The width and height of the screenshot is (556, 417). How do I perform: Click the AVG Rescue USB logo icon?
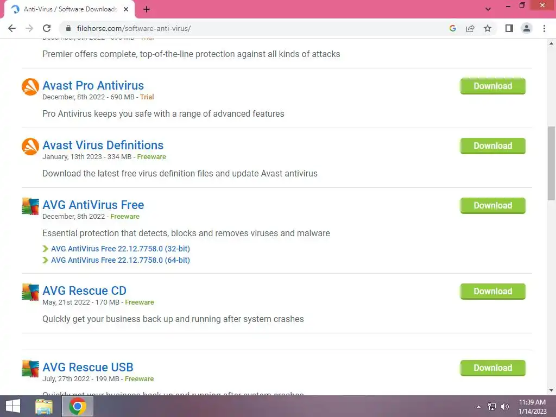click(x=30, y=369)
